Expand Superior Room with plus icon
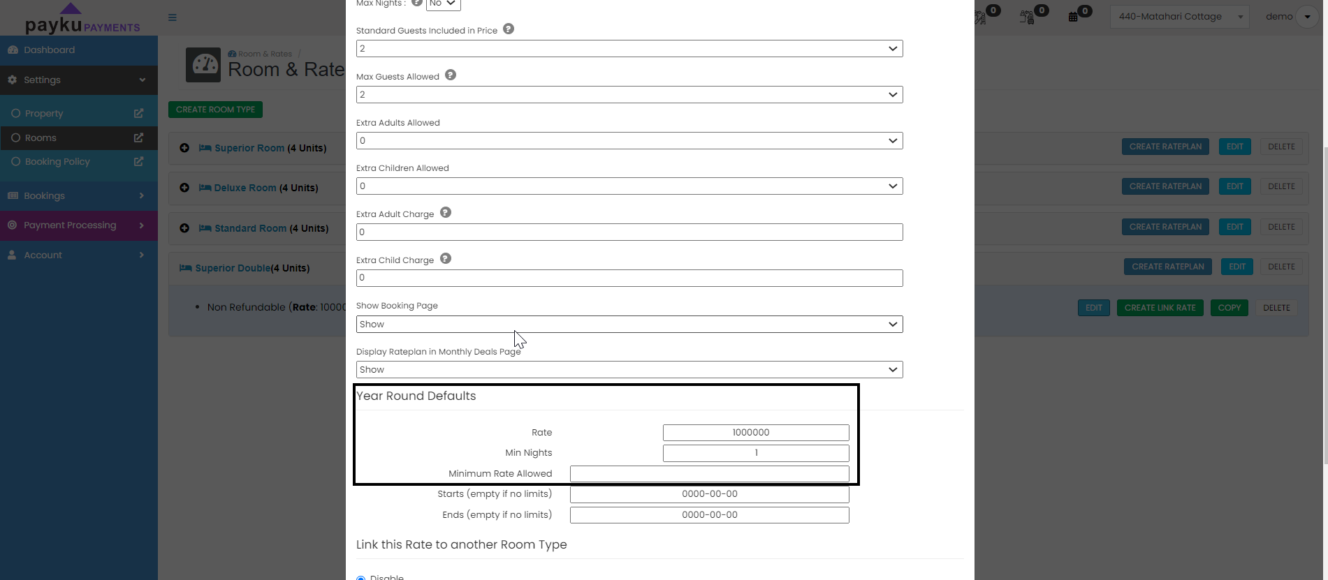The height and width of the screenshot is (580, 1328). coord(184,148)
